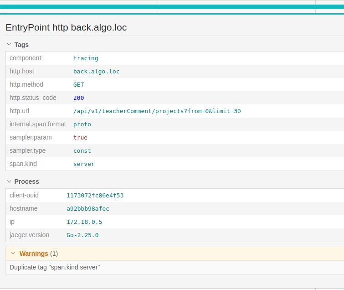
Task: Select the span.kind tag key
Action: tap(23, 164)
